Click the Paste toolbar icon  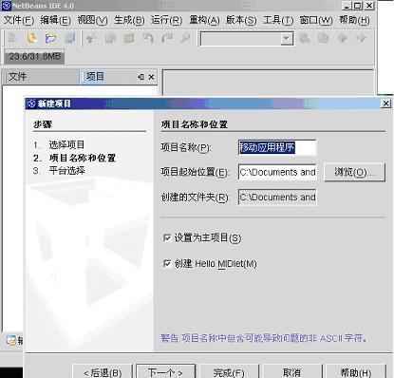pyautogui.click(x=129, y=38)
